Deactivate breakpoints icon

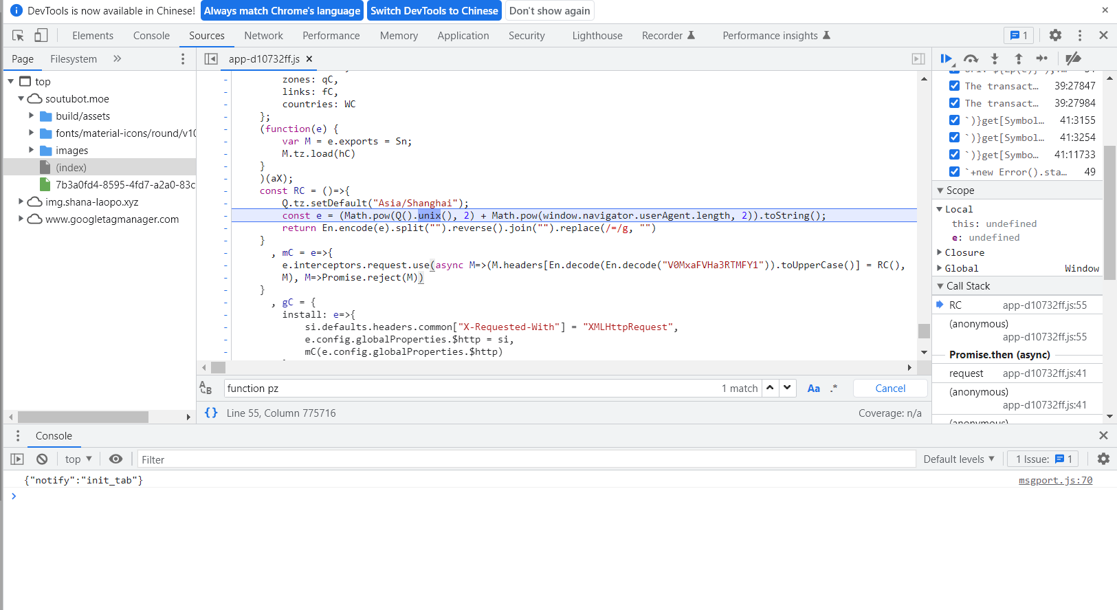1073,59
